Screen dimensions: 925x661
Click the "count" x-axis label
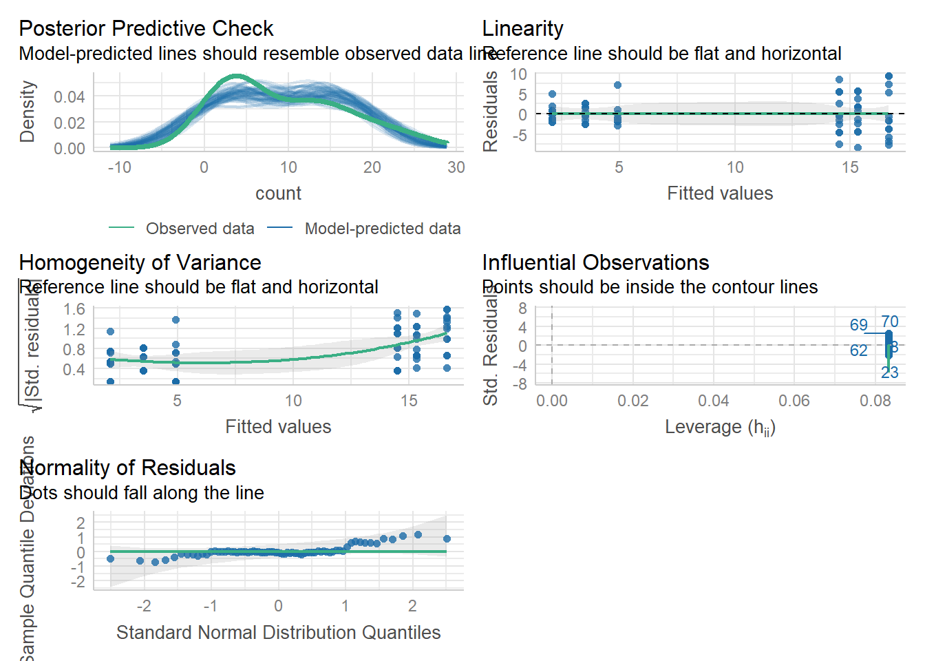[x=278, y=193]
